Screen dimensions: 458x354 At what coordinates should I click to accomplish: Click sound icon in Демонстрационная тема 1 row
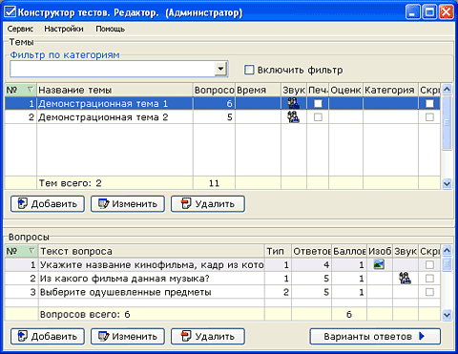(x=293, y=103)
